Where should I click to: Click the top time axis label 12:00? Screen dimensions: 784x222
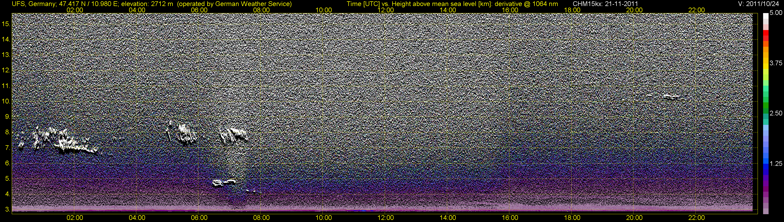pos(386,10)
